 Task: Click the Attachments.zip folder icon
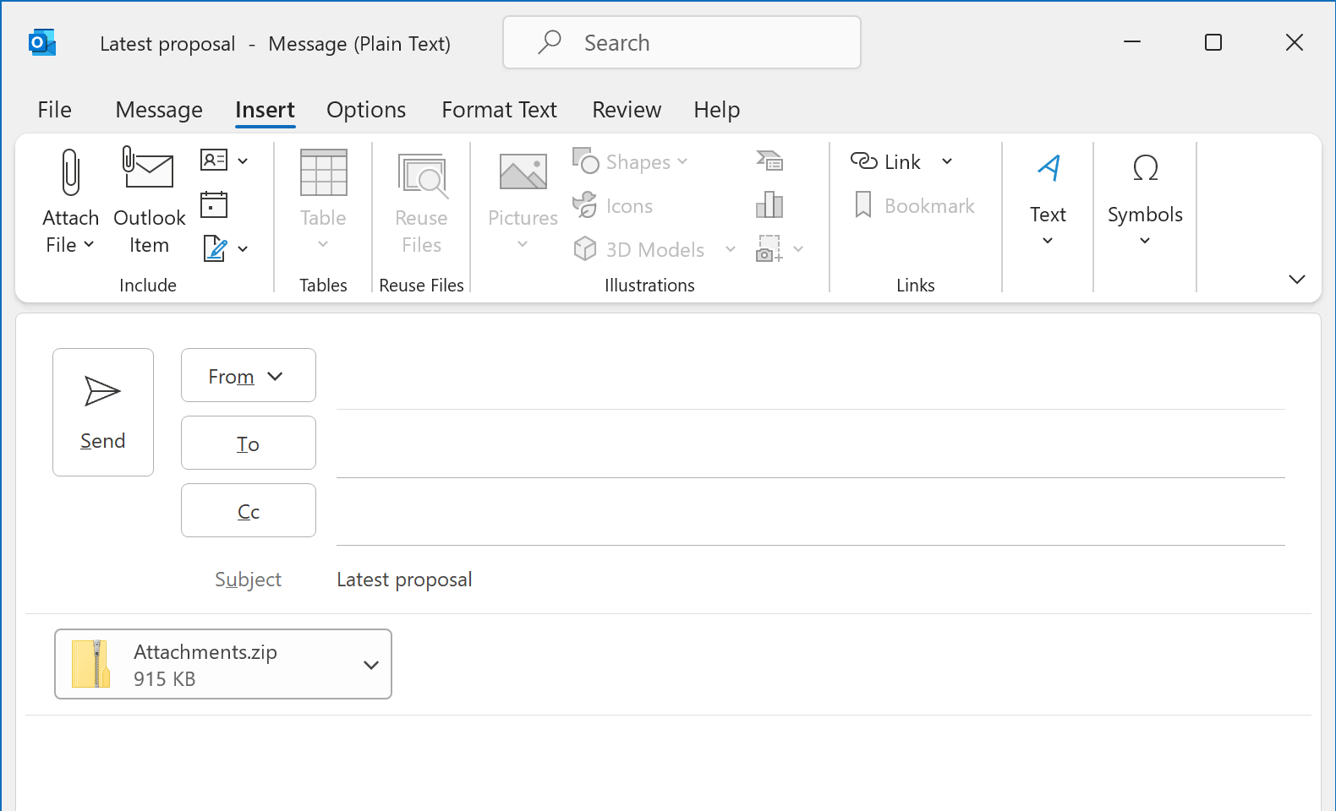click(91, 664)
